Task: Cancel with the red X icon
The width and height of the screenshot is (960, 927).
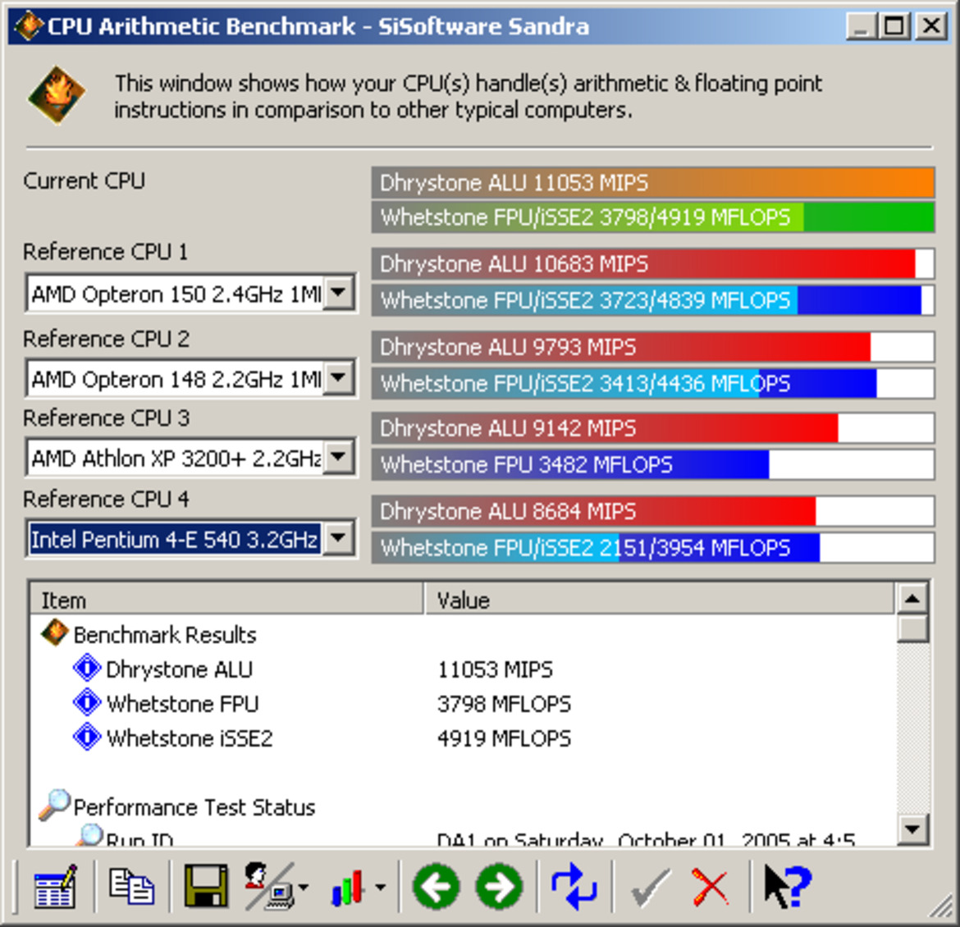Action: [711, 886]
